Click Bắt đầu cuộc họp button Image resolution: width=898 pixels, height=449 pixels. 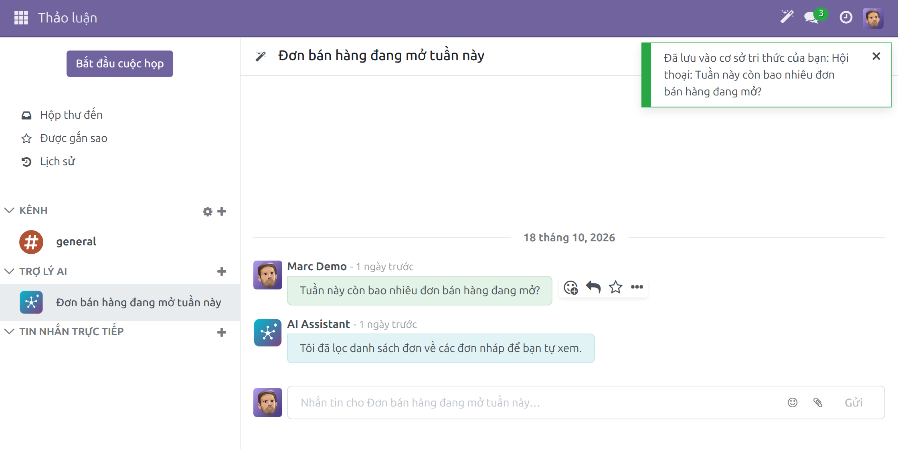point(120,64)
